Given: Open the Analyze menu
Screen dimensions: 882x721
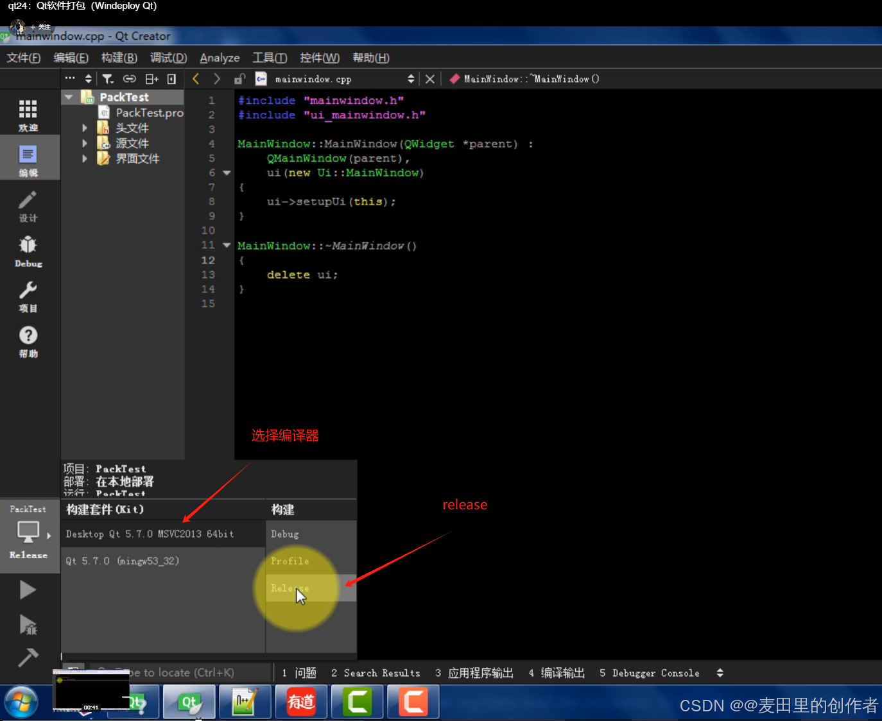Looking at the screenshot, I should 220,58.
